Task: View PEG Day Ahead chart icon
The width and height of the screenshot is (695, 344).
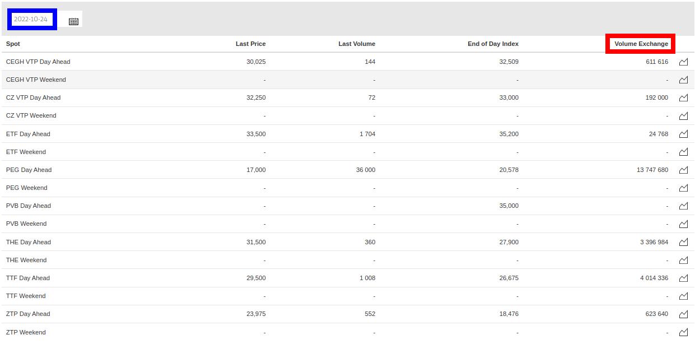Action: click(x=683, y=170)
